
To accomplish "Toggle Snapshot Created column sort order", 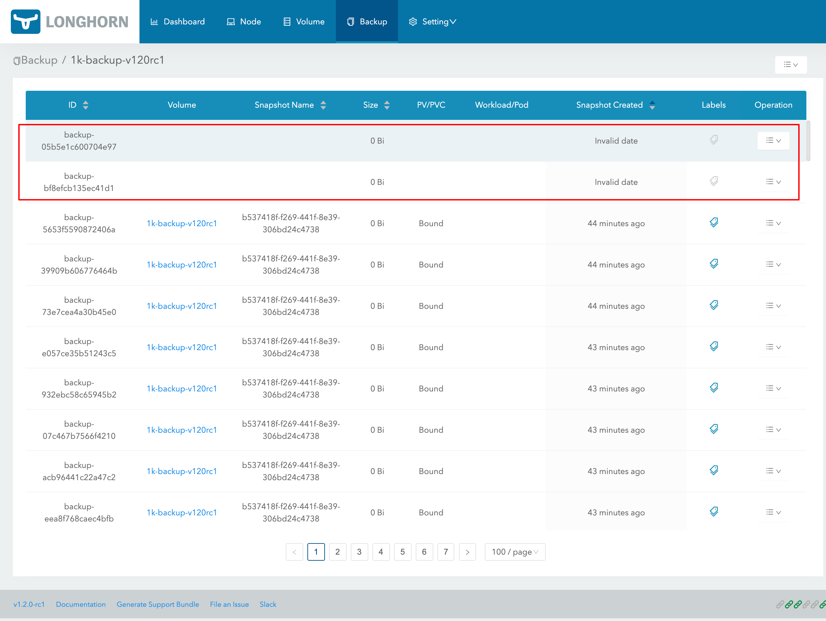I will pos(652,105).
